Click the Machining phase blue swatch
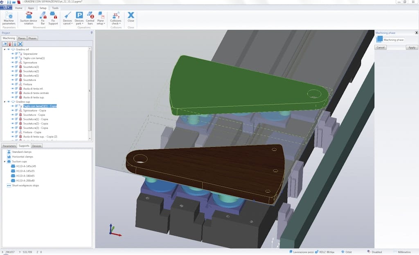Image resolution: width=419 pixels, height=255 pixels. 379,39
